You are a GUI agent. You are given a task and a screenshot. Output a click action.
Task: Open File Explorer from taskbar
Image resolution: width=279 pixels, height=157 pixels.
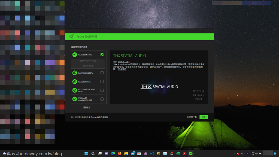[x=126, y=153]
